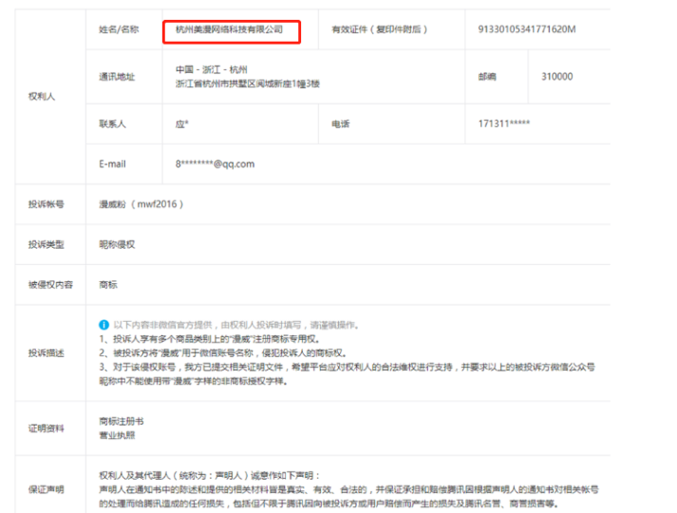
Task: Click the 有效证件（复印件附后）label
Action: pyautogui.click(x=379, y=29)
